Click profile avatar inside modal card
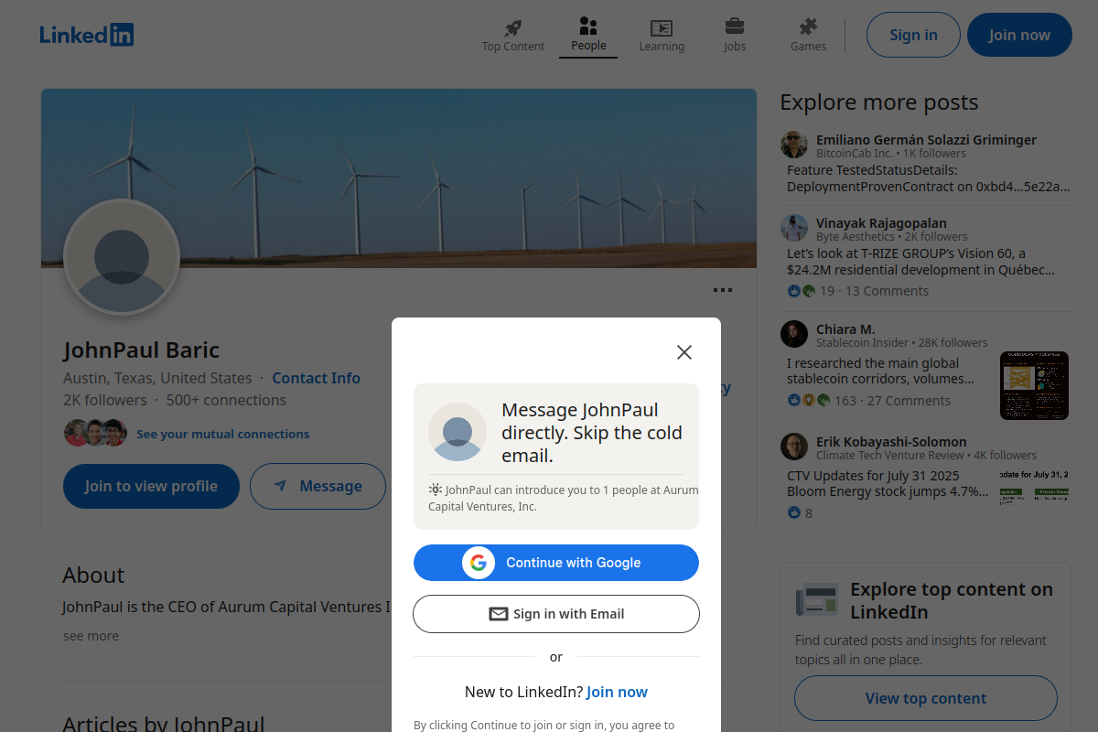1098x732 pixels. pyautogui.click(x=457, y=432)
